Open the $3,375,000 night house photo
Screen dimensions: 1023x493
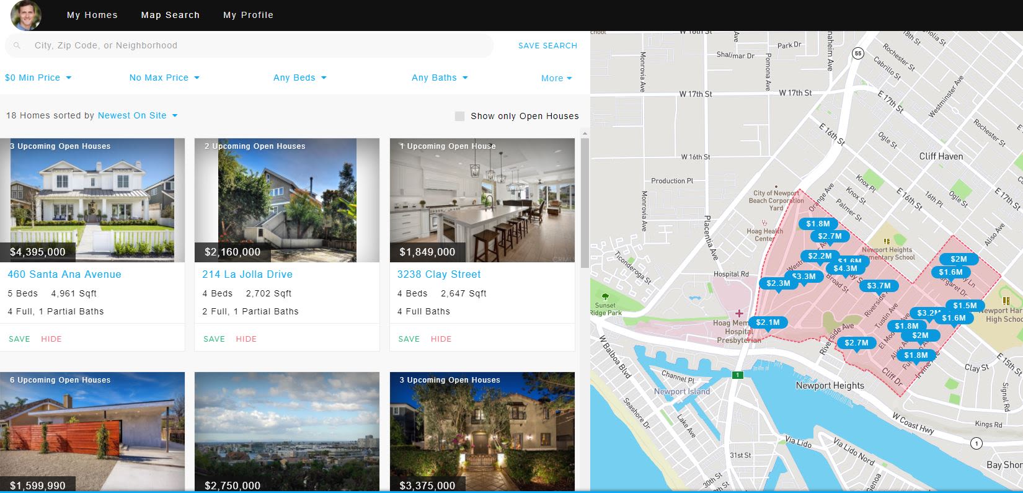(x=482, y=432)
